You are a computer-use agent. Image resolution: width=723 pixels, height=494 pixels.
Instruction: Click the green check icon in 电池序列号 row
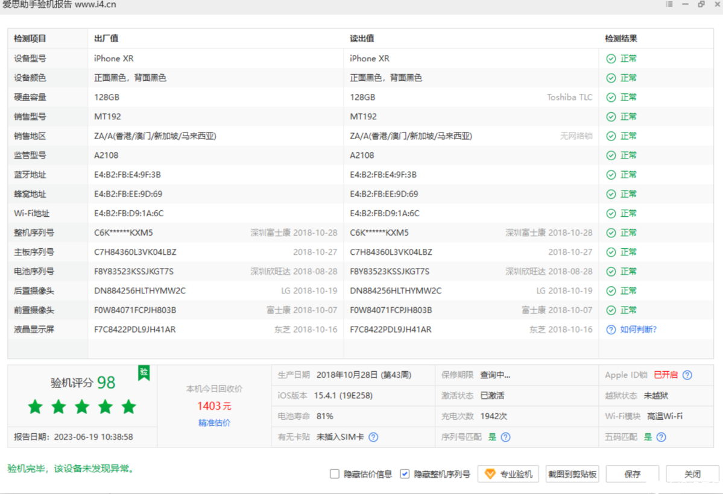611,272
